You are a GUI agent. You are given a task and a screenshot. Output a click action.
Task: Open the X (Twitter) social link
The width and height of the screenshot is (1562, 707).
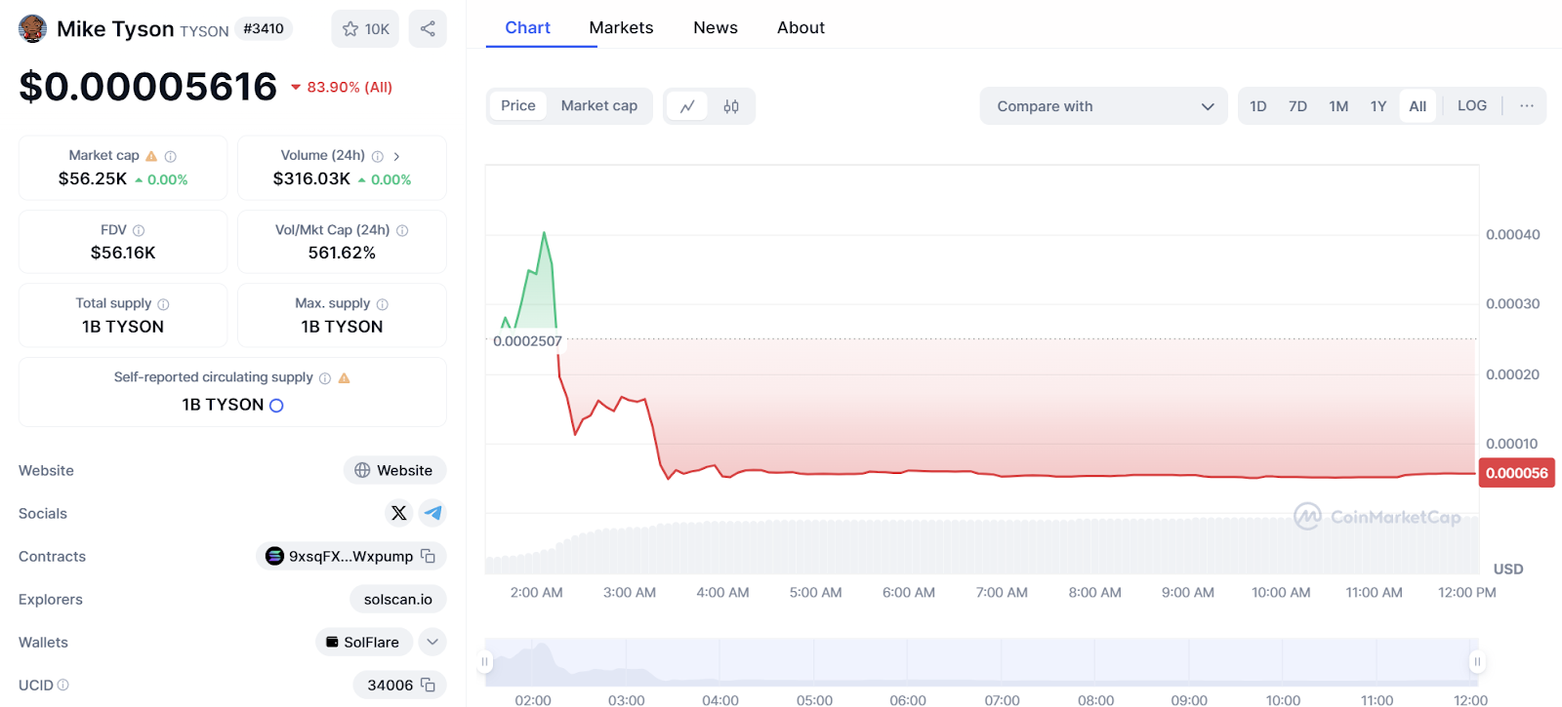point(398,513)
